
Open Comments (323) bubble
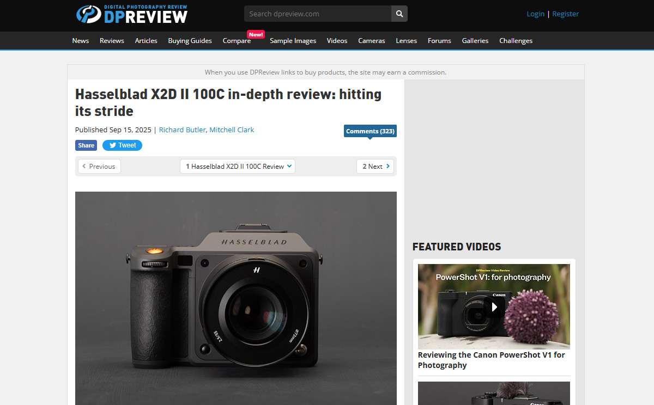[370, 131]
